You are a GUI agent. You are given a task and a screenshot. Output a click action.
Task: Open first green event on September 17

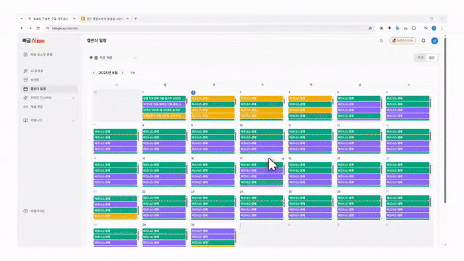click(x=261, y=165)
